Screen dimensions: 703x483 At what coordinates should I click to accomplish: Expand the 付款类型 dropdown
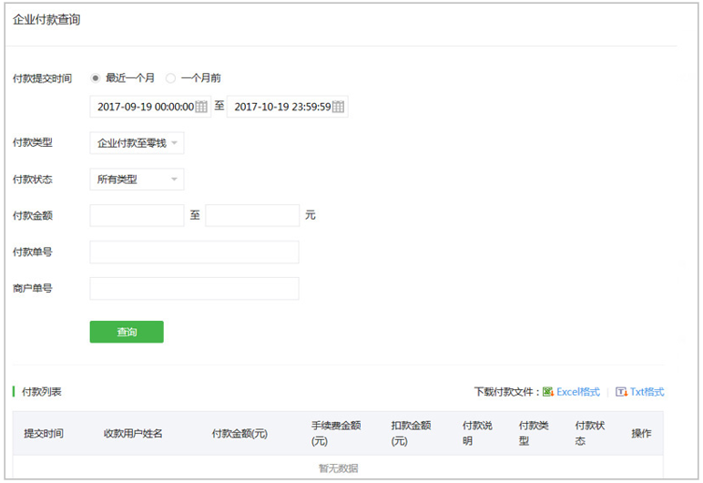point(137,143)
